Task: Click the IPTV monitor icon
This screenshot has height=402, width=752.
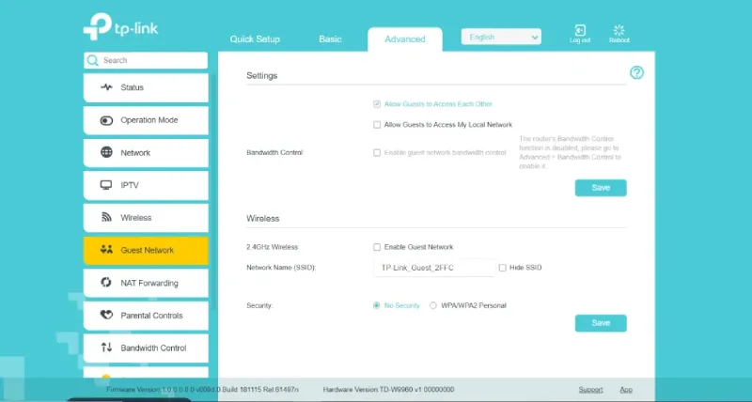Action: (x=106, y=186)
